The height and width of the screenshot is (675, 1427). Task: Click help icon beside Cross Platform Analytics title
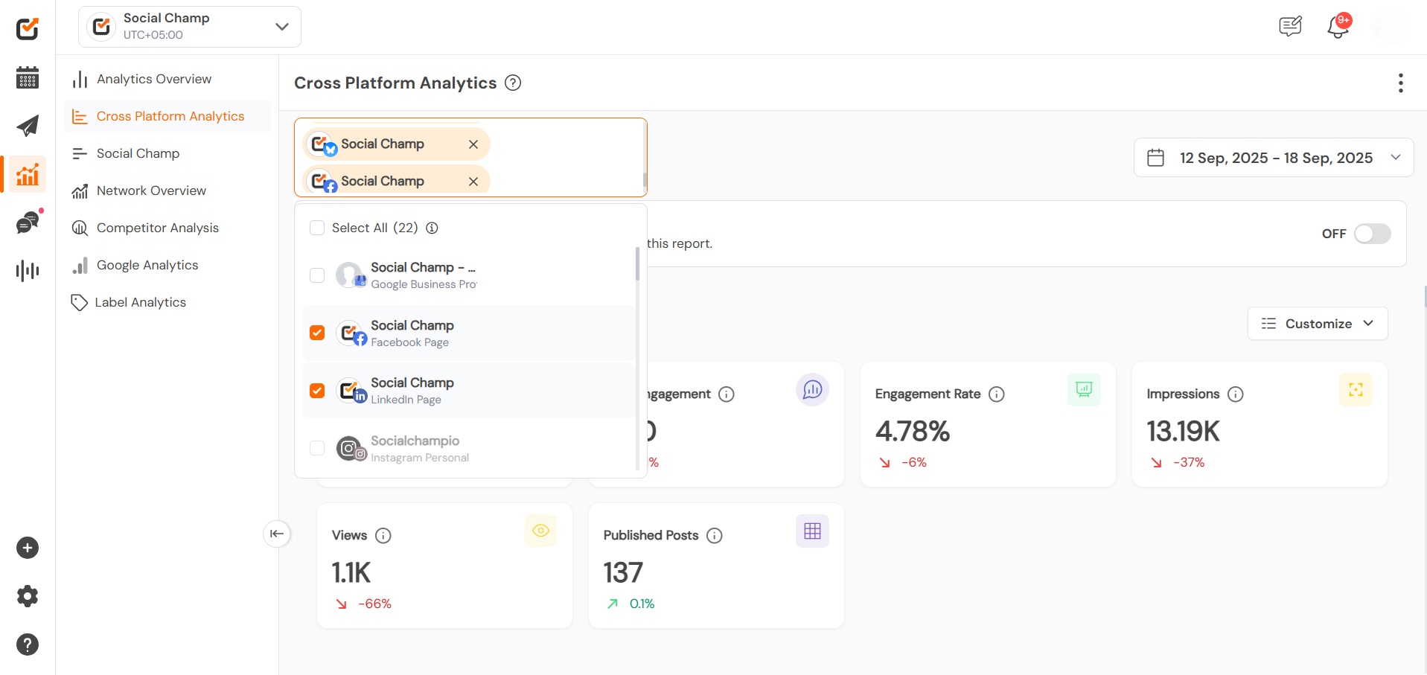(x=513, y=83)
